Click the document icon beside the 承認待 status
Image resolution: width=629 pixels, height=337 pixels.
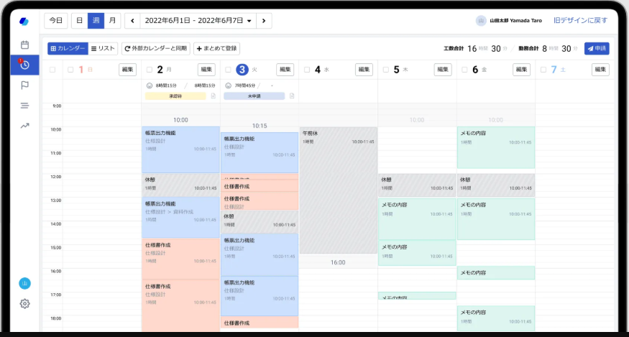(x=213, y=96)
